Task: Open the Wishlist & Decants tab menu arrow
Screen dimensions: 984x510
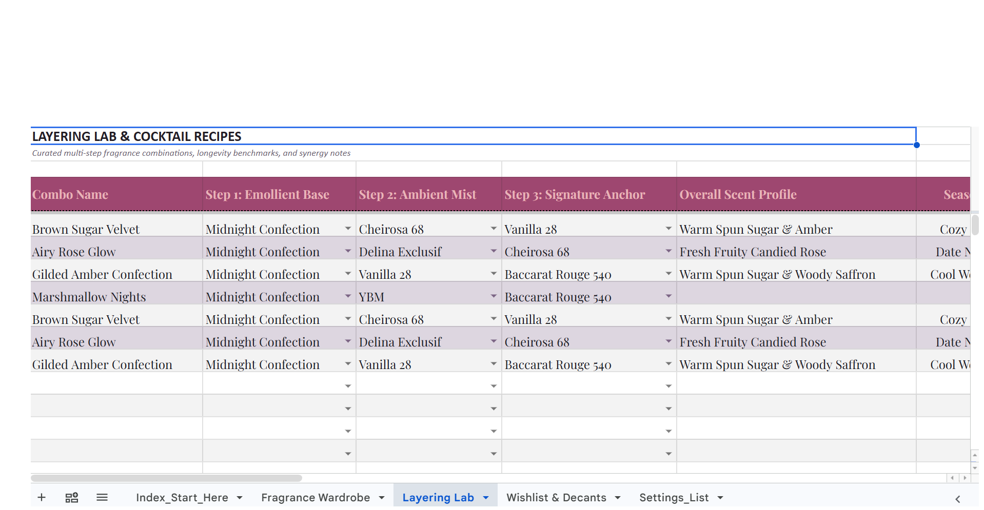Action: coord(618,498)
